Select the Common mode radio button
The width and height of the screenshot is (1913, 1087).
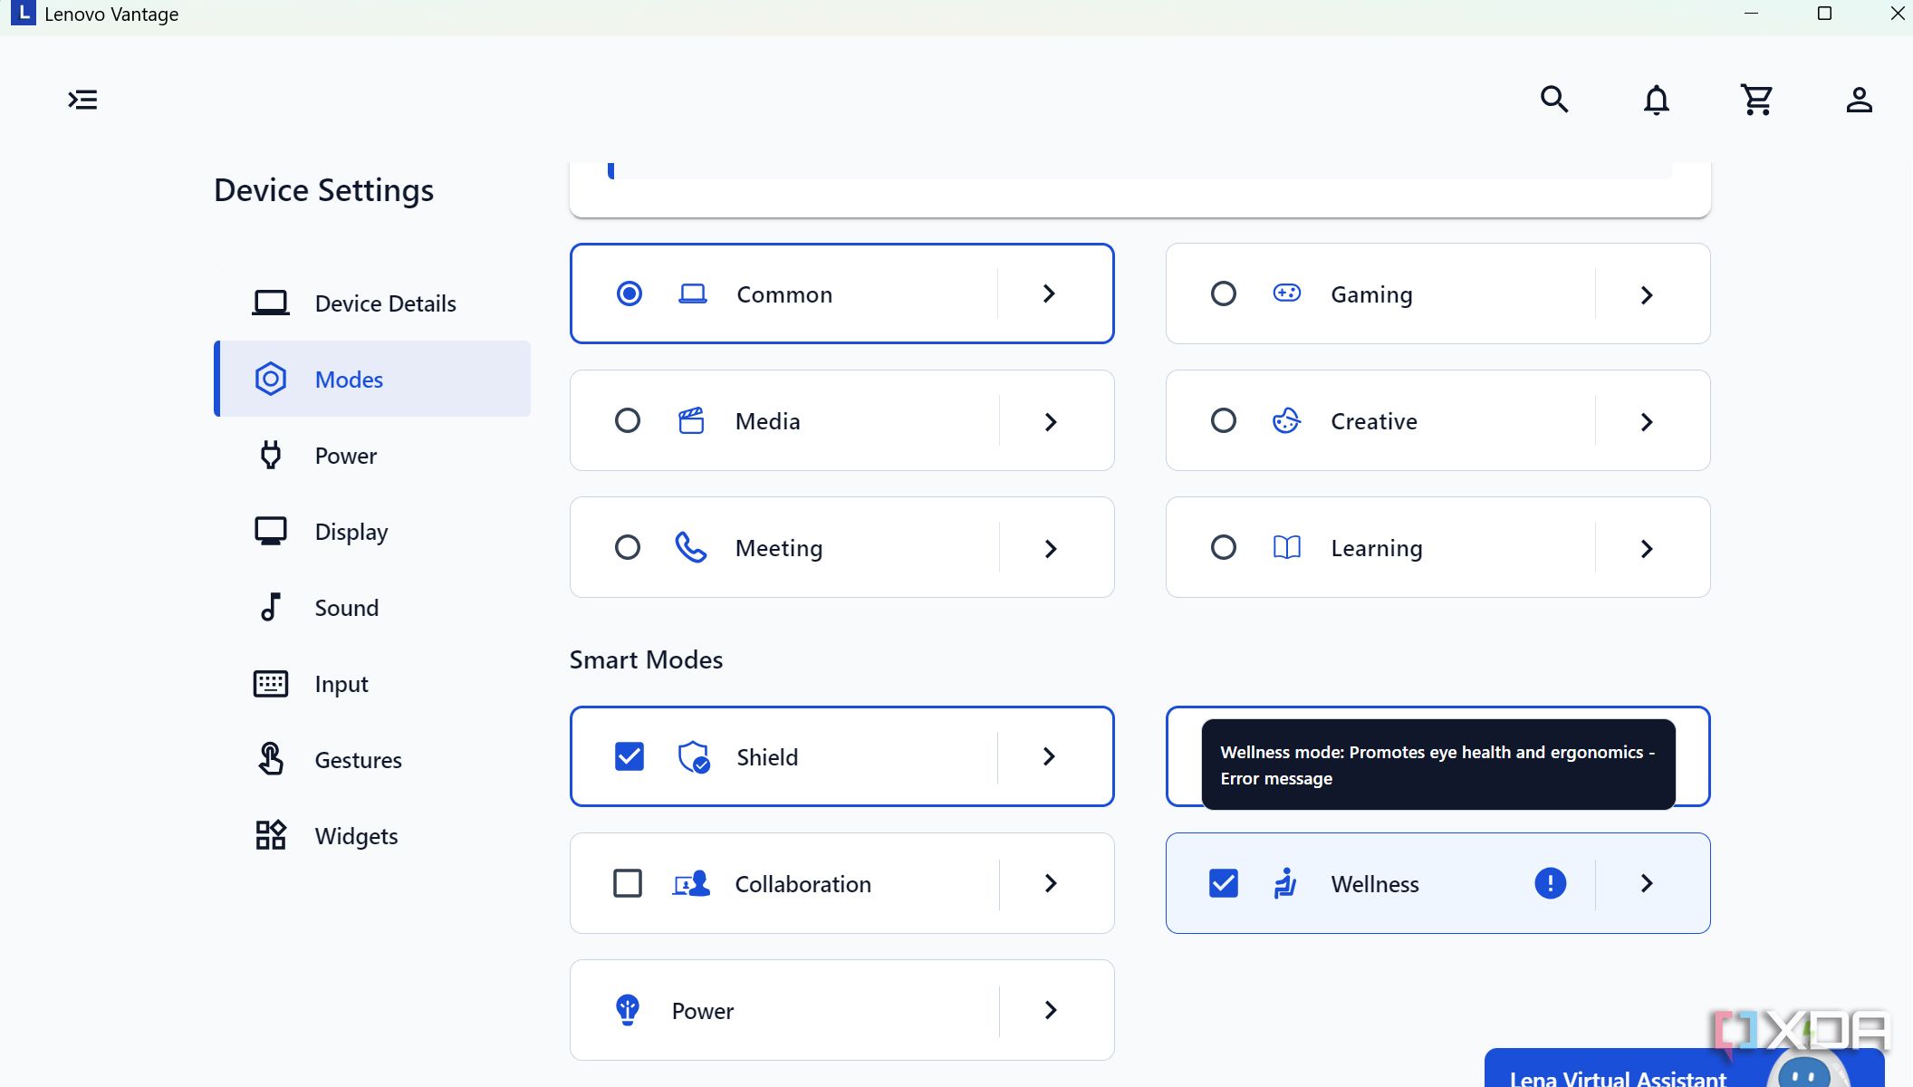[629, 293]
